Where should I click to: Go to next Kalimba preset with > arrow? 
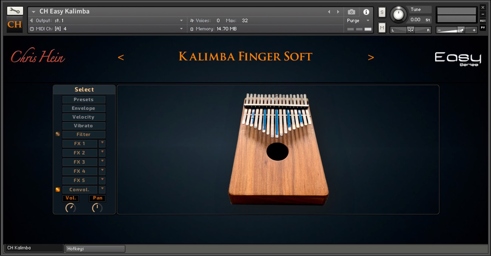pos(371,57)
